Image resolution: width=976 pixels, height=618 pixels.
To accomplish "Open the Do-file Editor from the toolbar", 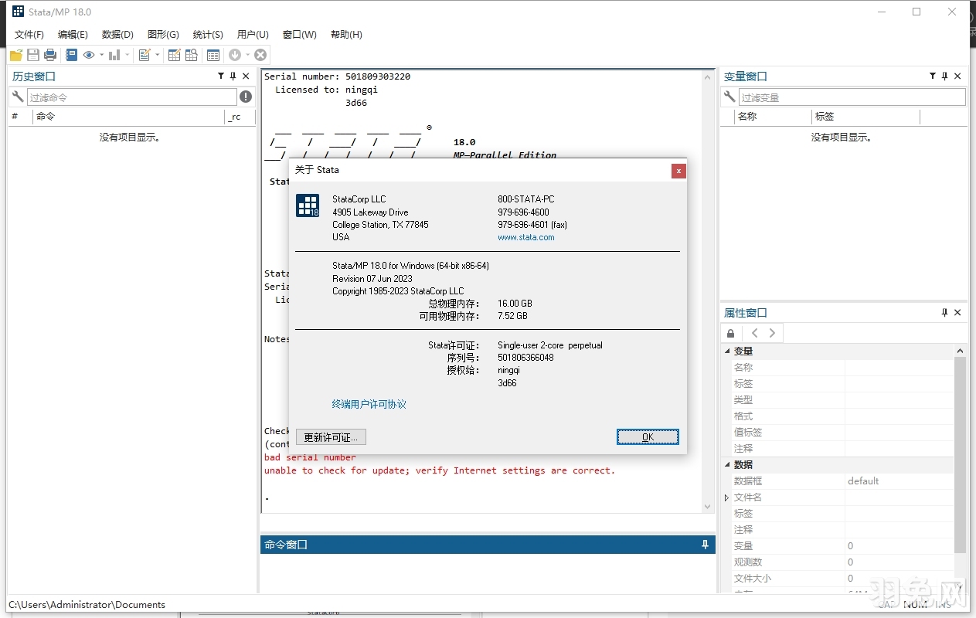I will [145, 54].
